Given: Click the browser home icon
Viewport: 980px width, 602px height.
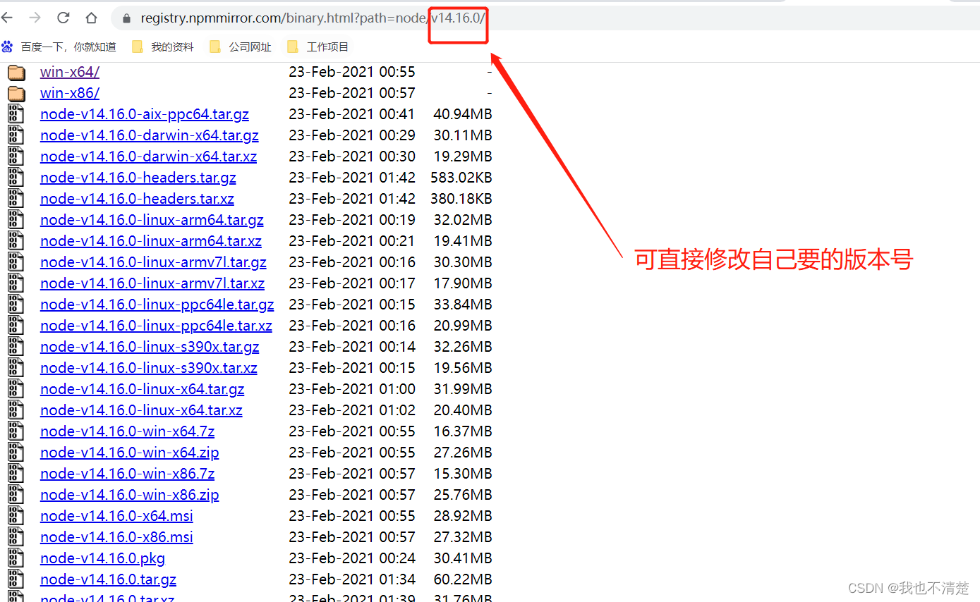Looking at the screenshot, I should [x=91, y=18].
